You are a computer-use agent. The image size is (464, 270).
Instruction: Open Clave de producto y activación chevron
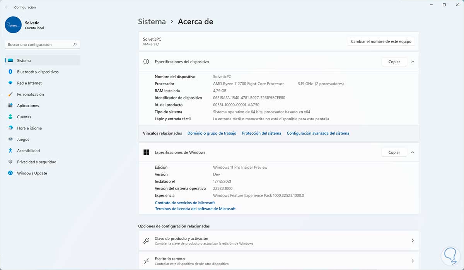(413, 241)
